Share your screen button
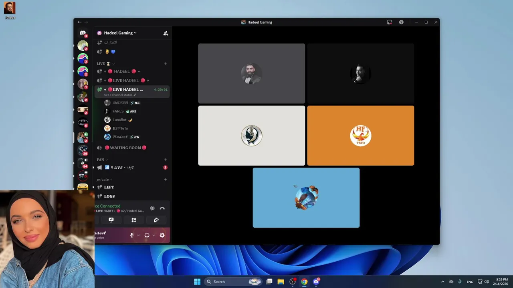 111,220
